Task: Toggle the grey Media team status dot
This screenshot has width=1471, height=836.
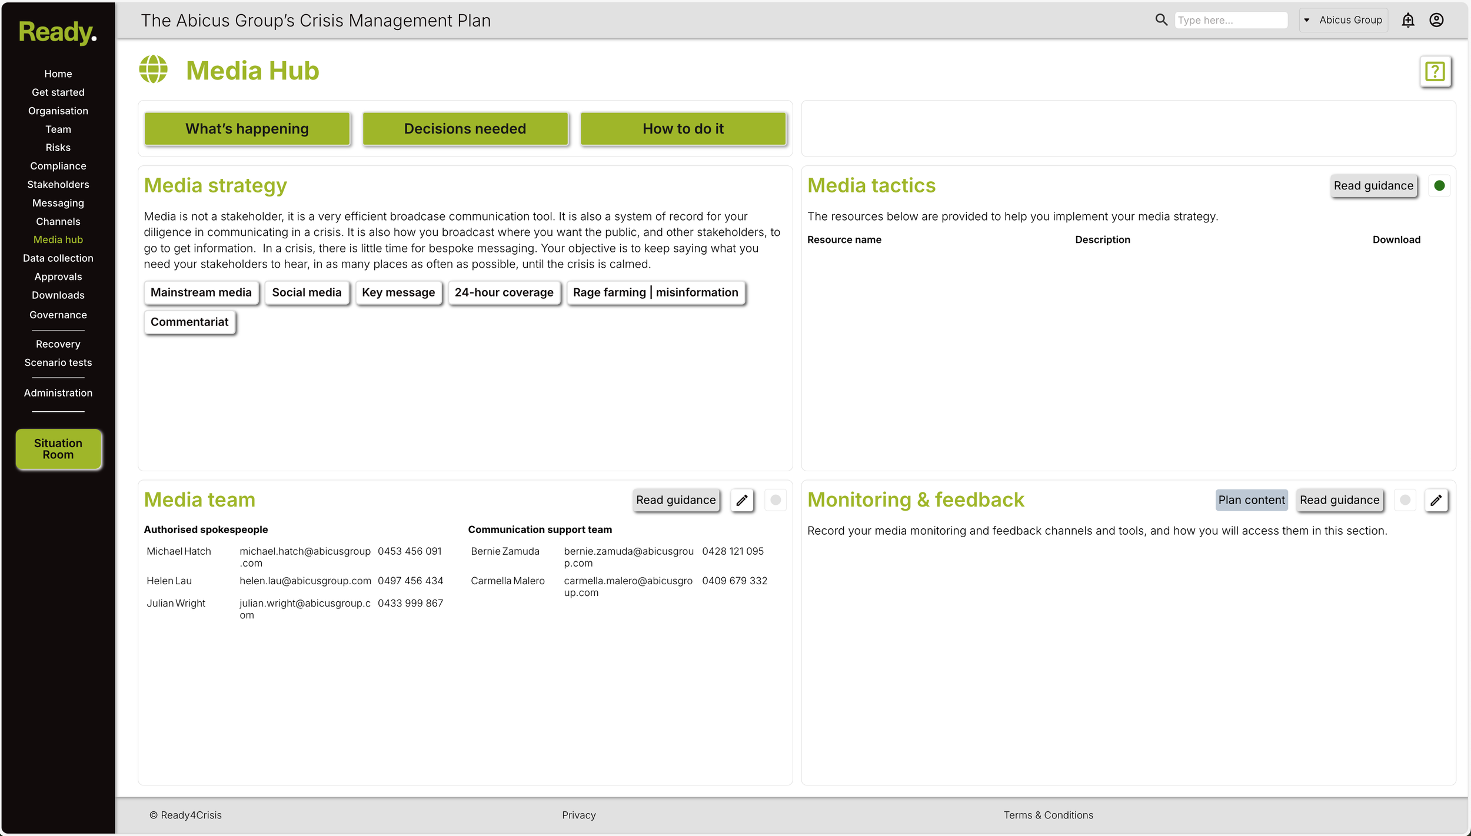Action: (776, 500)
